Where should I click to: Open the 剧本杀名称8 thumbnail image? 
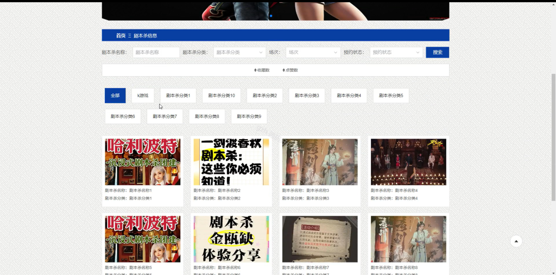[408, 239]
